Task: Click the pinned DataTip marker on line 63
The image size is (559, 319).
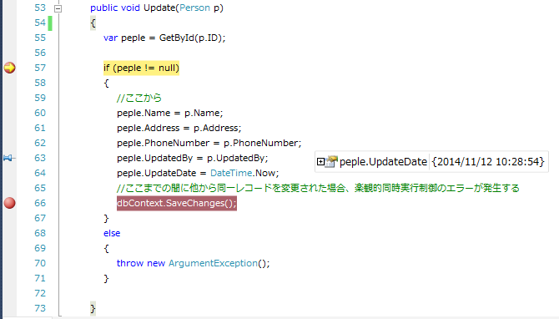Action: (x=8, y=158)
